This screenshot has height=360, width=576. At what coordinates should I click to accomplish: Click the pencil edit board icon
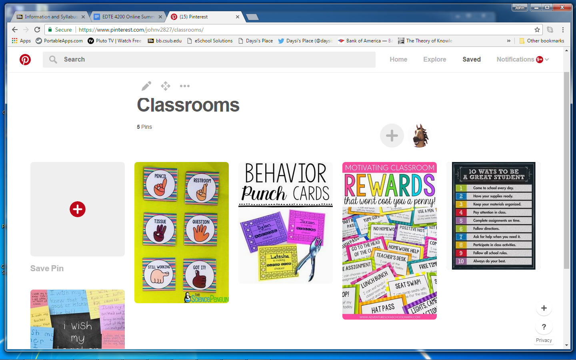[146, 86]
